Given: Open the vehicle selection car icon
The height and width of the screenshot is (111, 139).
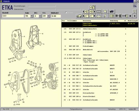Looking at the screenshot, I should [79, 16].
